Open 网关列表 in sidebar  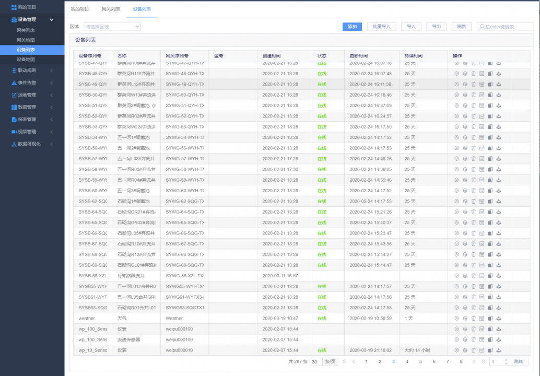(26, 30)
